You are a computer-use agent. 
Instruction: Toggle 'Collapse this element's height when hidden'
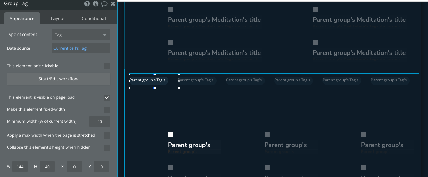pyautogui.click(x=107, y=147)
